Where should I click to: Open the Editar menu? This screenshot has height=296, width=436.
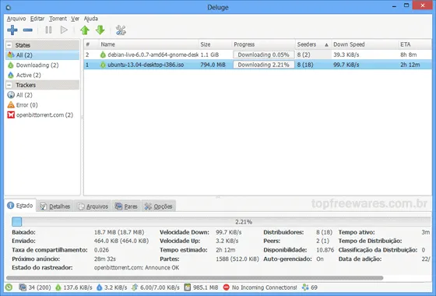pos(37,19)
